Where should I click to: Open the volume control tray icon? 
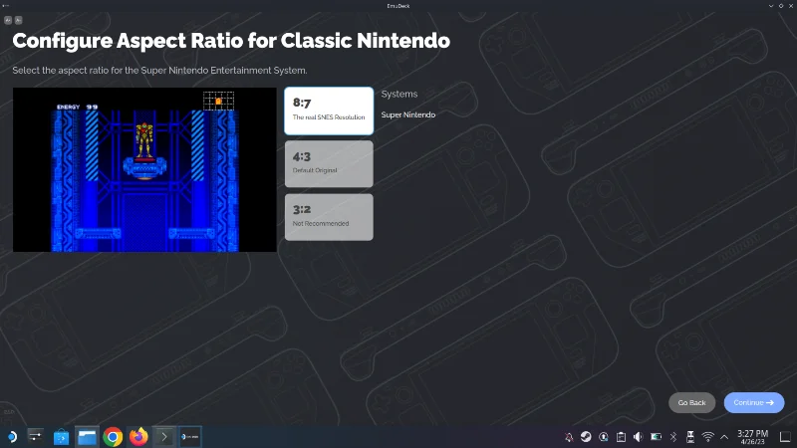coord(639,437)
